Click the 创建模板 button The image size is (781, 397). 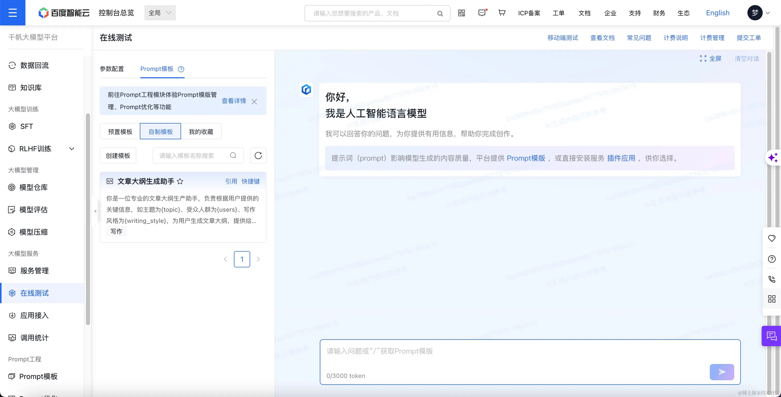[x=118, y=155]
